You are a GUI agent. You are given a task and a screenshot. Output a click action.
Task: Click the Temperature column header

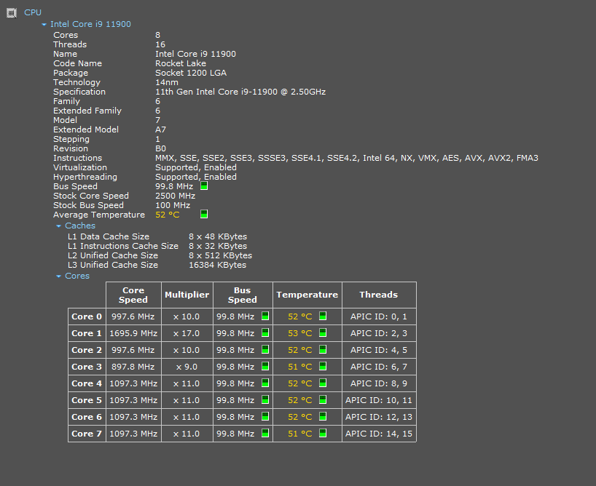pos(307,295)
